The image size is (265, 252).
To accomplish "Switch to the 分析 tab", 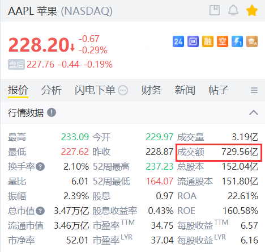I will pyautogui.click(x=52, y=90).
